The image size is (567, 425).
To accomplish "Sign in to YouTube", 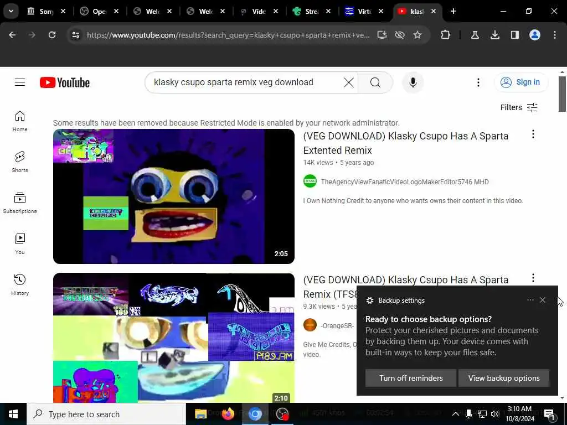I will [x=520, y=82].
